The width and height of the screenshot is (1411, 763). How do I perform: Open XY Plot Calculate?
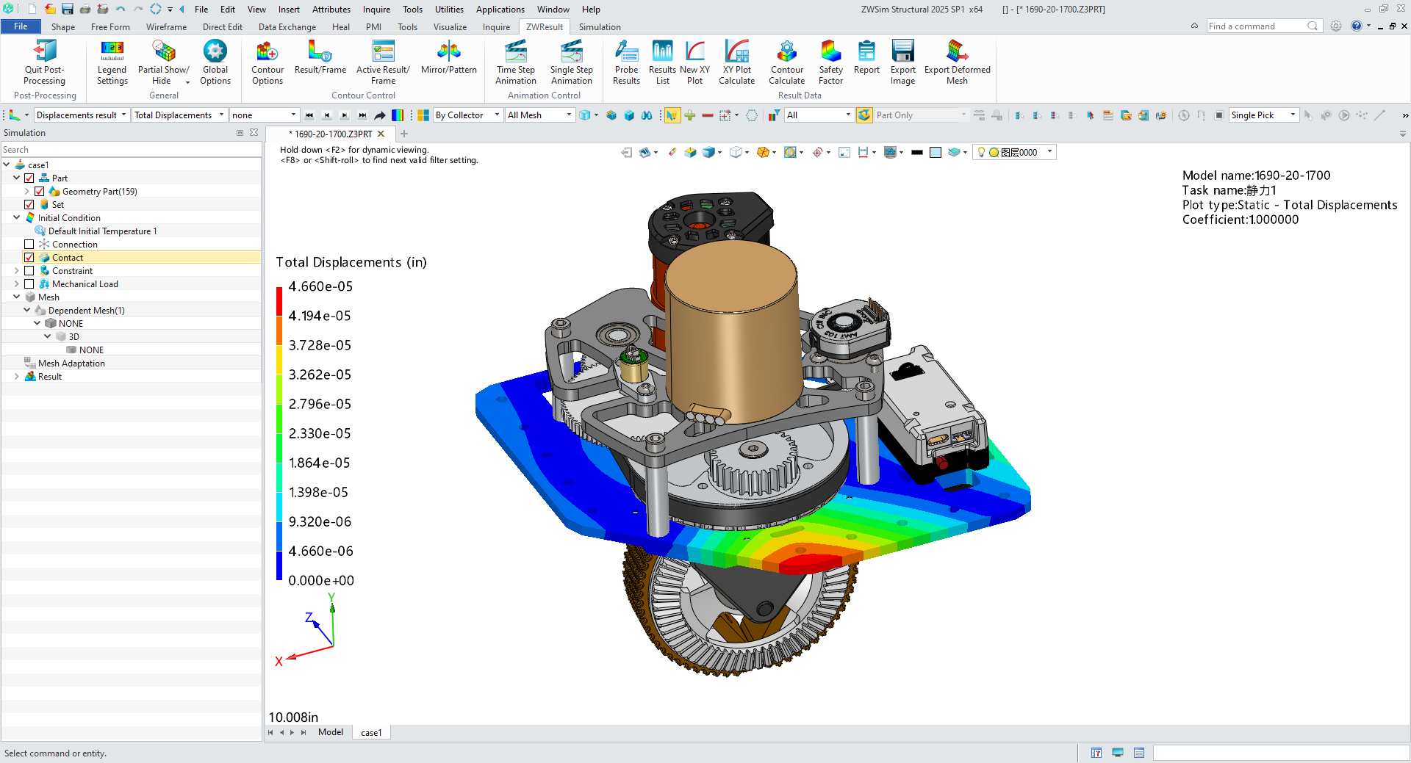coord(736,62)
